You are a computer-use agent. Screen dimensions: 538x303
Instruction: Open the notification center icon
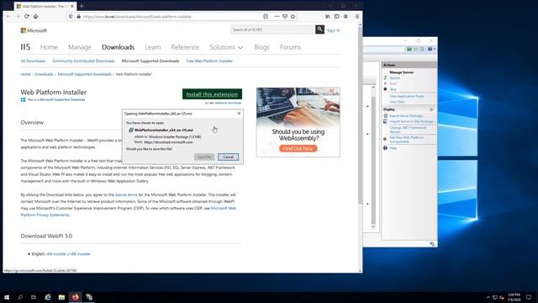pos(529,297)
